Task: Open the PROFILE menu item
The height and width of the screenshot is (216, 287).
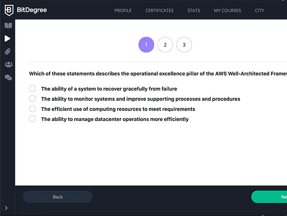Action: point(123,11)
